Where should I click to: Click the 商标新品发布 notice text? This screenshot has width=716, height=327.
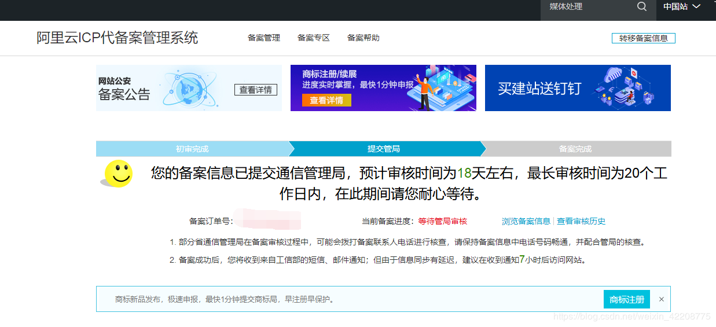click(x=225, y=299)
